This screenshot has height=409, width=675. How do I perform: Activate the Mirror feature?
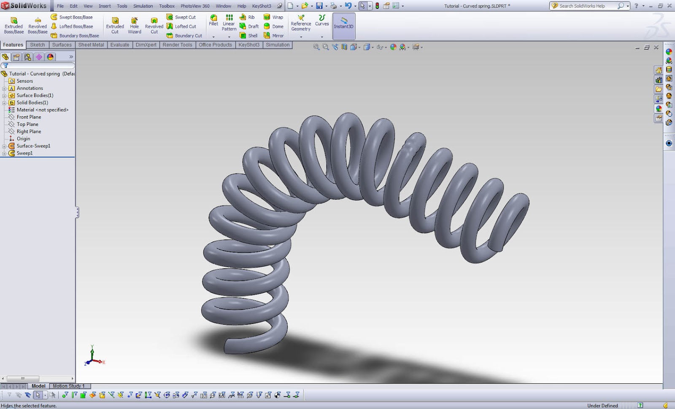coord(274,35)
